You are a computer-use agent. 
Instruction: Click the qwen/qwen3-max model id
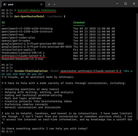13,35
